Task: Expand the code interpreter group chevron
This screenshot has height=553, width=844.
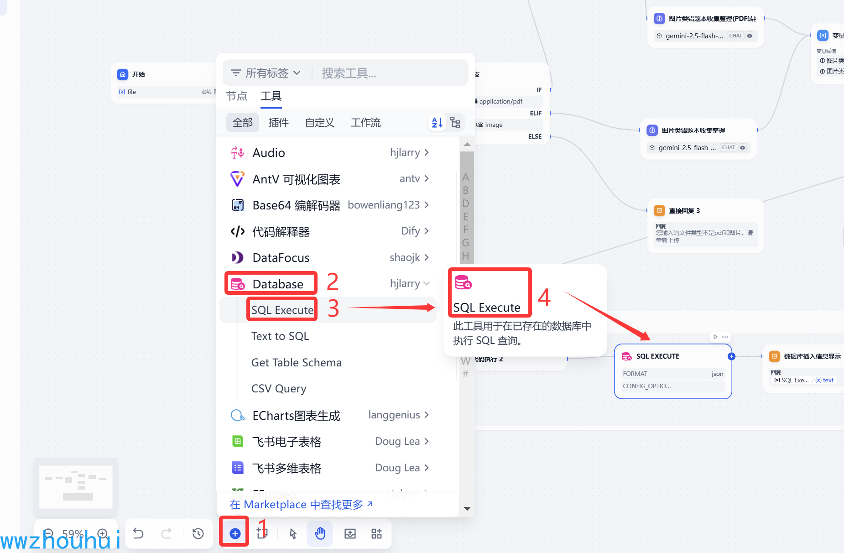Action: point(427,231)
